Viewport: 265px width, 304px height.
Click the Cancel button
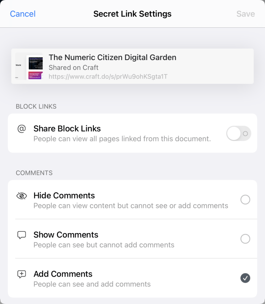(23, 14)
